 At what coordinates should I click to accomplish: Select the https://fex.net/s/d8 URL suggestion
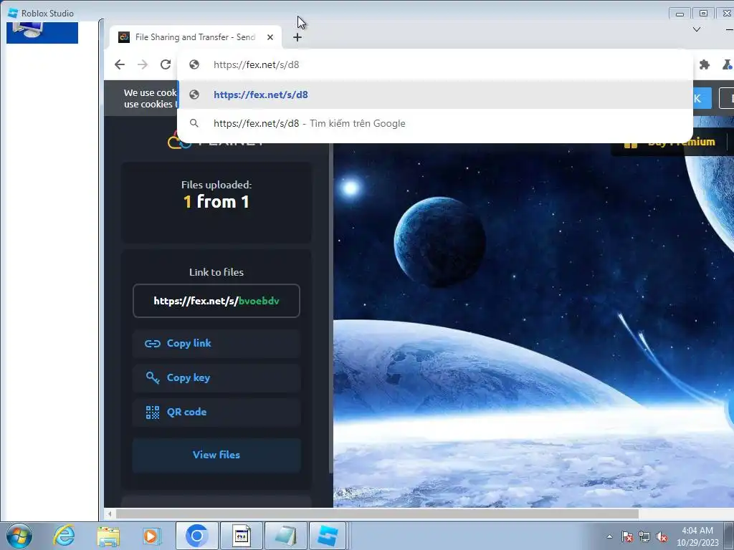[x=435, y=95]
